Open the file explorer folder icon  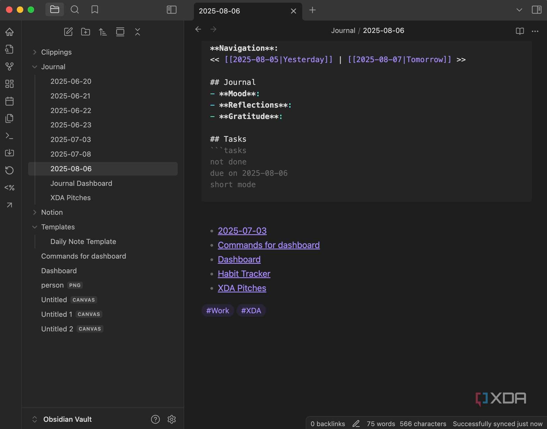point(55,10)
